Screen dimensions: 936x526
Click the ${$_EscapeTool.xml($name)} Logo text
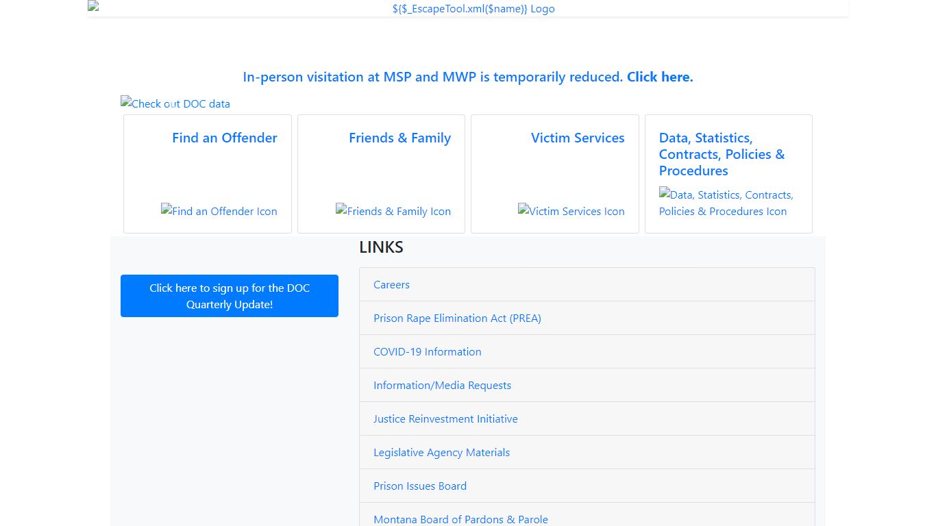point(473,9)
